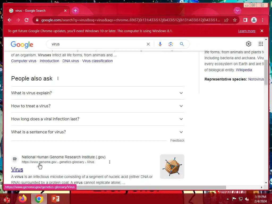Click the muted volume tray icon
The height and width of the screenshot is (204, 272).
tap(247, 199)
